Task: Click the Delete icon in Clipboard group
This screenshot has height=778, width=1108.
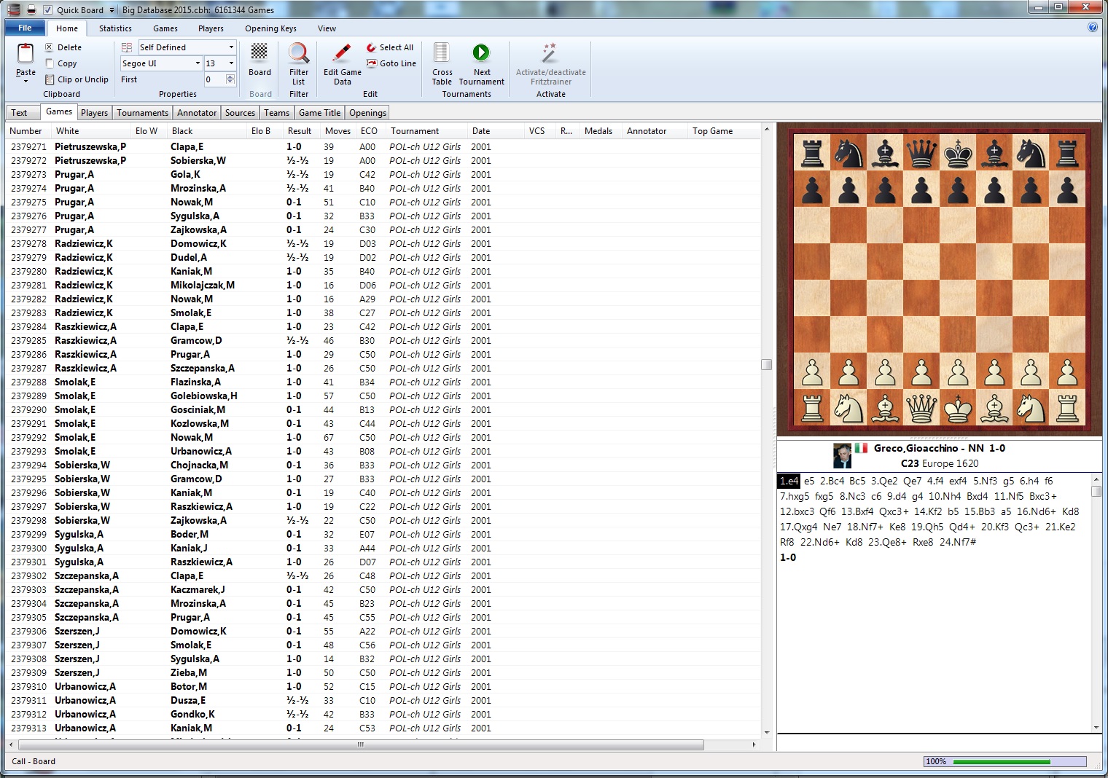Action: click(49, 47)
